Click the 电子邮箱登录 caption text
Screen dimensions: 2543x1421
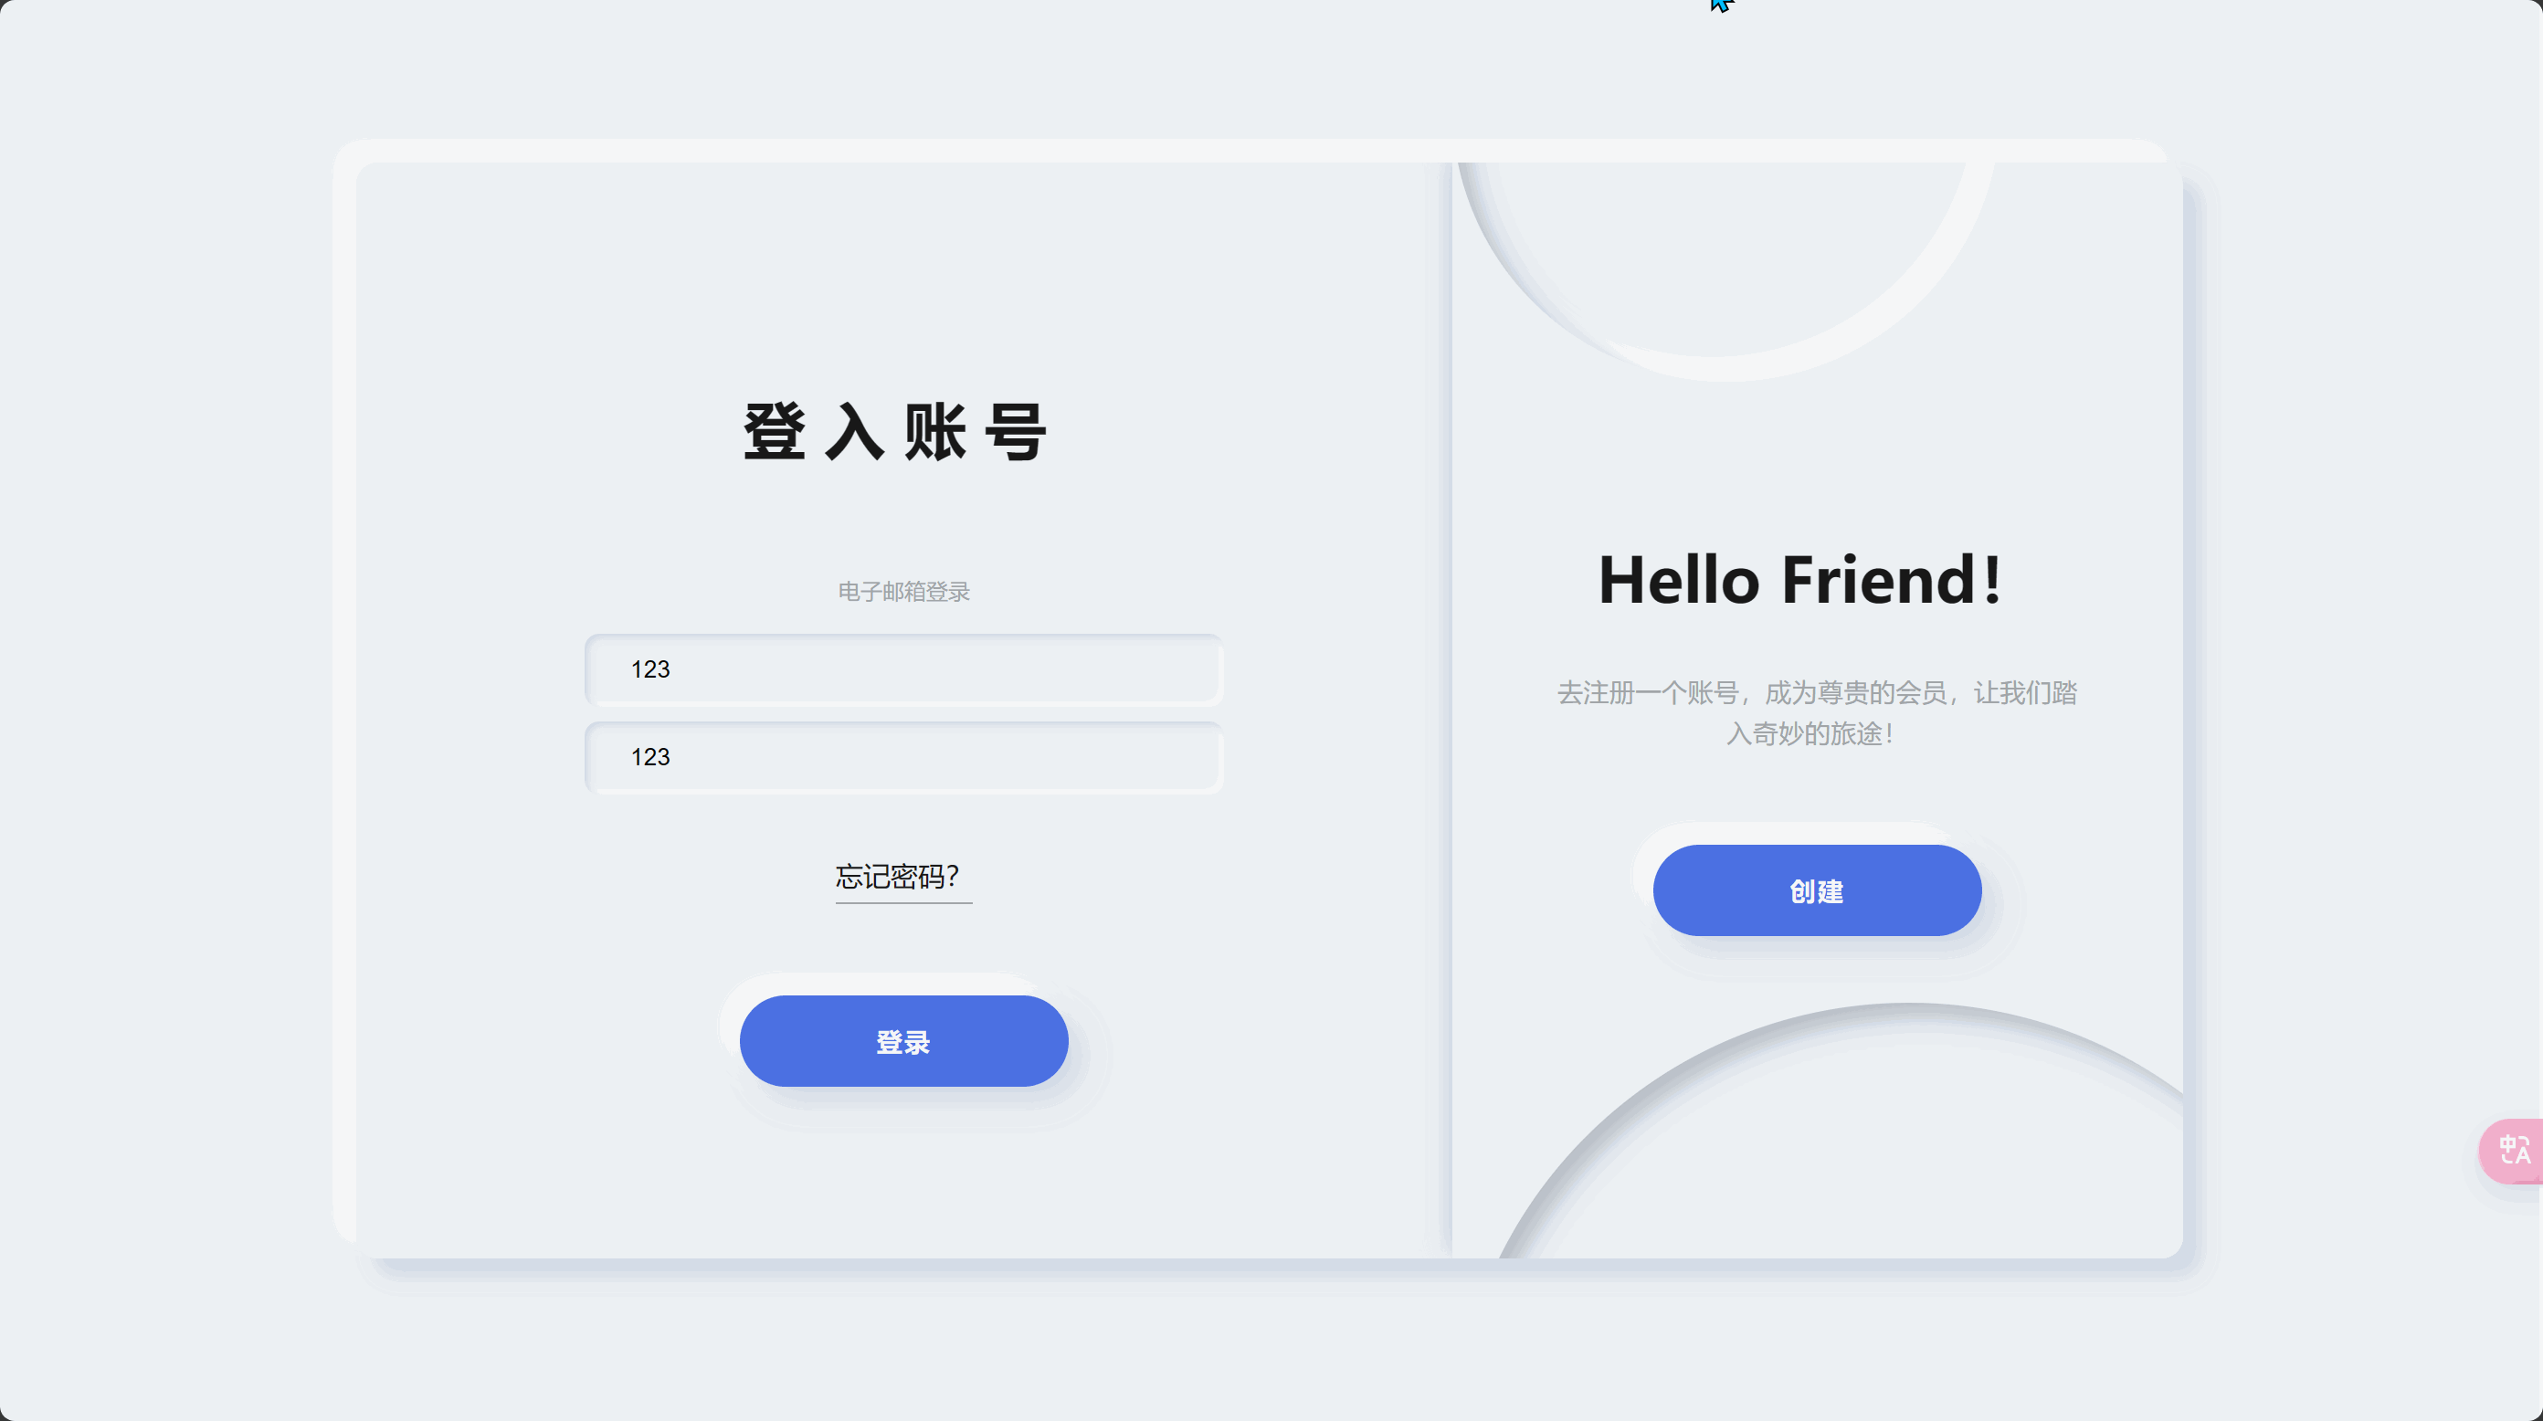pos(903,591)
